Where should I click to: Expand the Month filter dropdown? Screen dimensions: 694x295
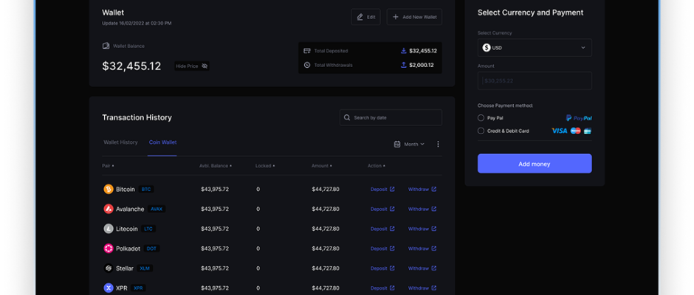pyautogui.click(x=413, y=145)
